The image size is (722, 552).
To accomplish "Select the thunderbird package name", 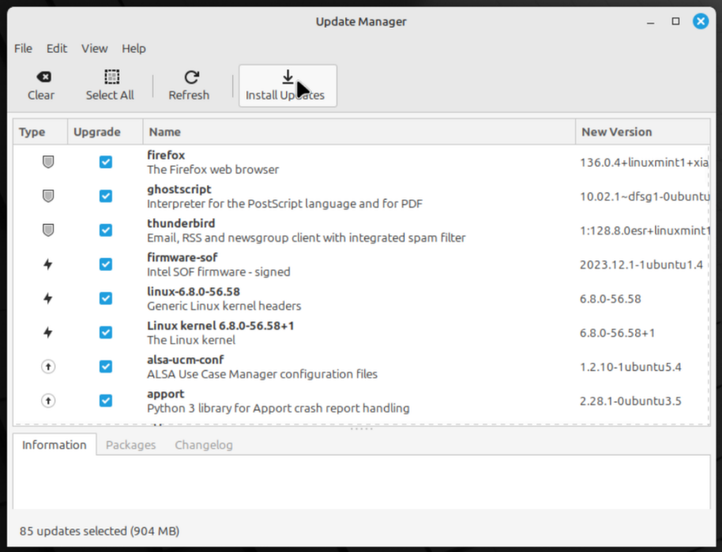I will coord(181,223).
